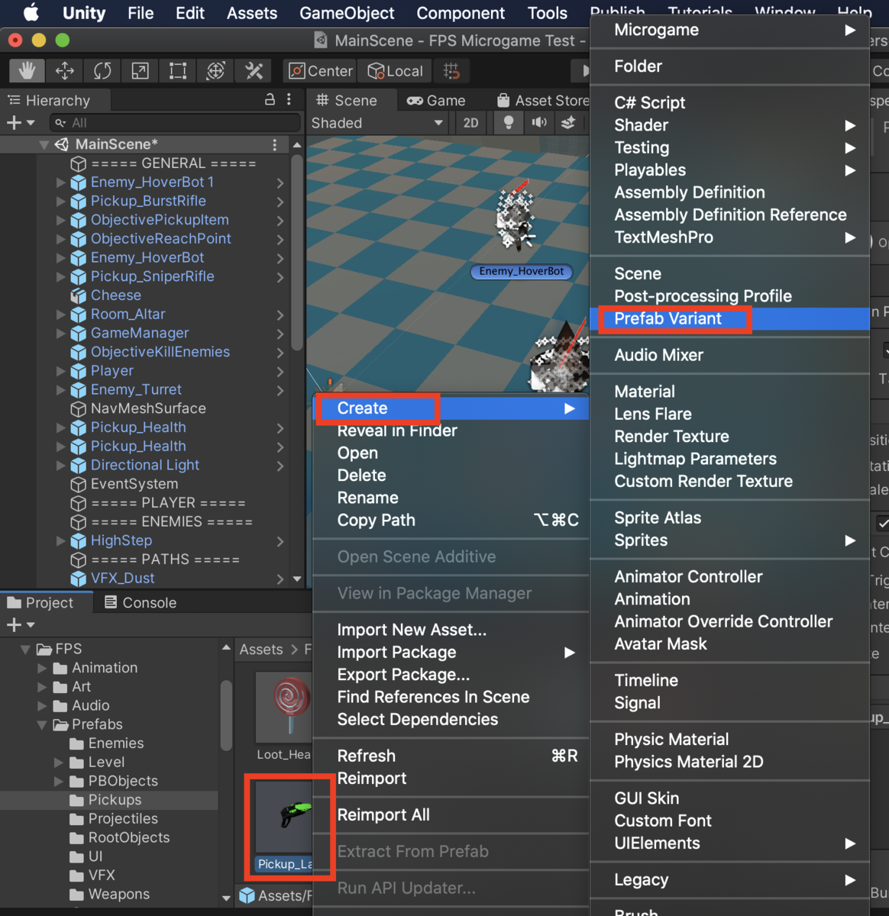The height and width of the screenshot is (916, 889).
Task: Open the Assets menu in the menu bar
Action: tap(252, 13)
